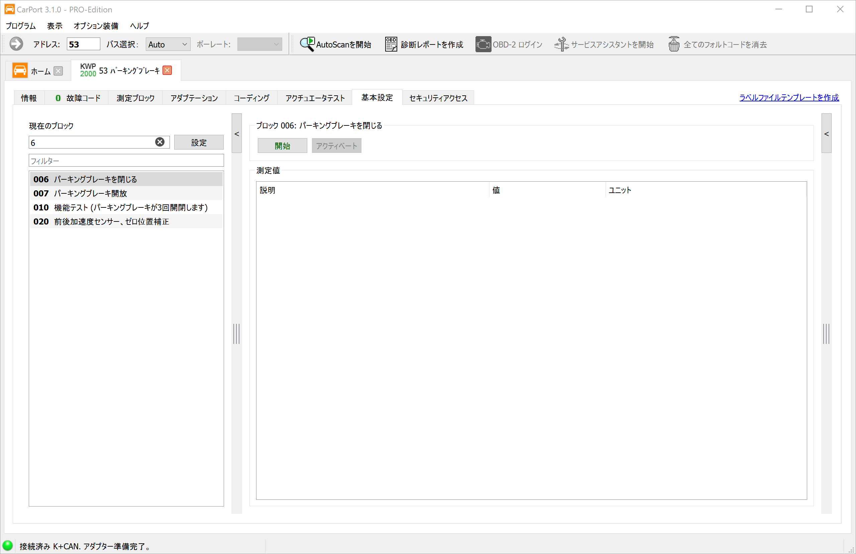Click the 値 column header
Viewport: 856px width, 554px height.
point(547,190)
